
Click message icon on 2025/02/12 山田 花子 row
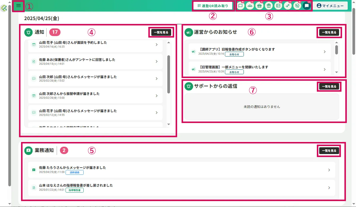click(34, 113)
